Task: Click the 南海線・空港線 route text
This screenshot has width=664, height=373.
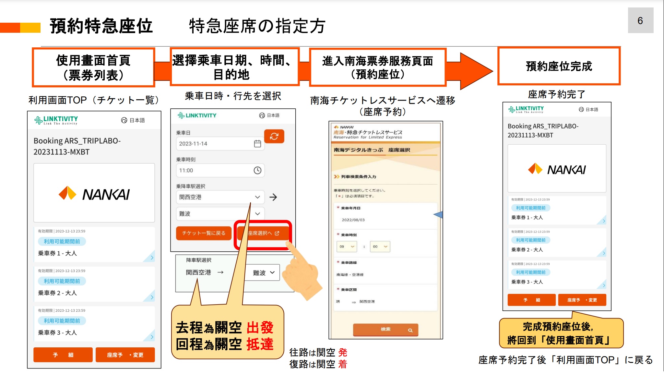Action: 350,275
